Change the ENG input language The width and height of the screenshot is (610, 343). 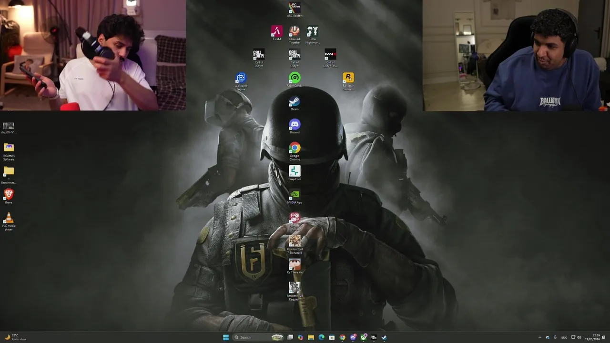click(564, 337)
